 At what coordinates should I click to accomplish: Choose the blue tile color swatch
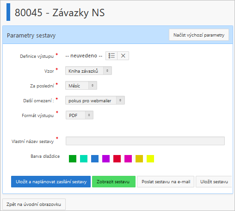tap(95, 159)
